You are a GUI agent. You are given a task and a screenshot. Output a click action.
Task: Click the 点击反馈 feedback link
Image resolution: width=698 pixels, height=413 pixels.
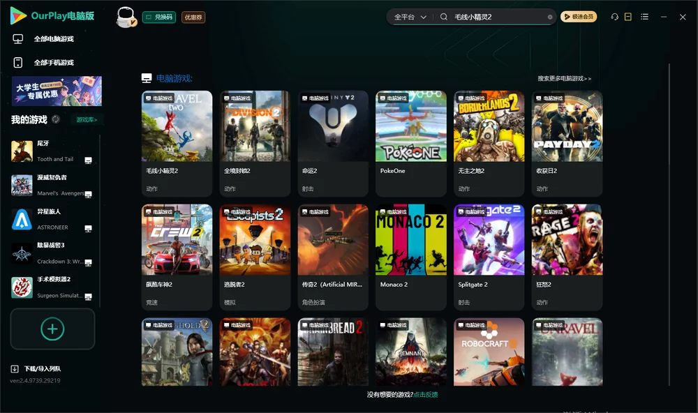(426, 394)
